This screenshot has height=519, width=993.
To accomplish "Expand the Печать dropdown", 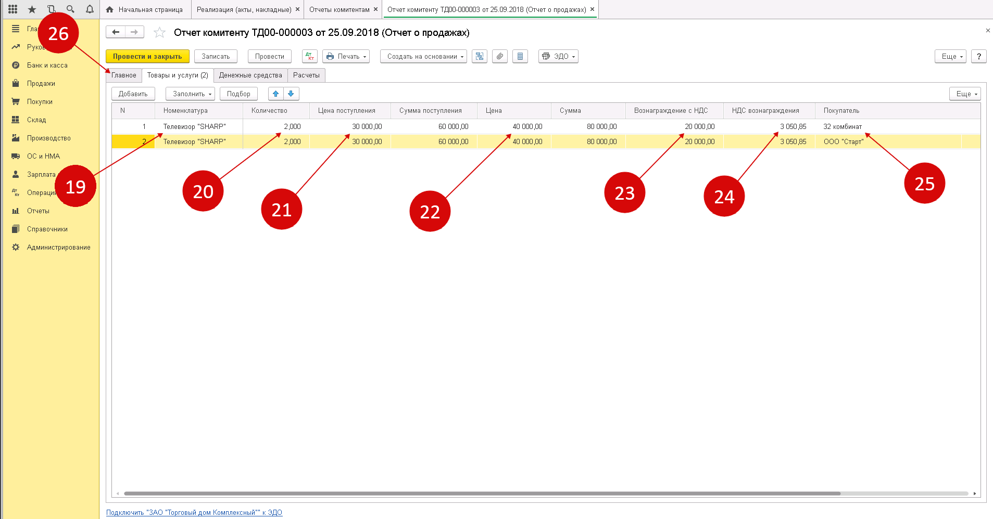I will (346, 56).
